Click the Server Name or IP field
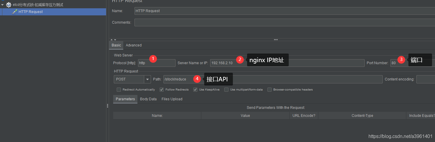 (x=287, y=63)
